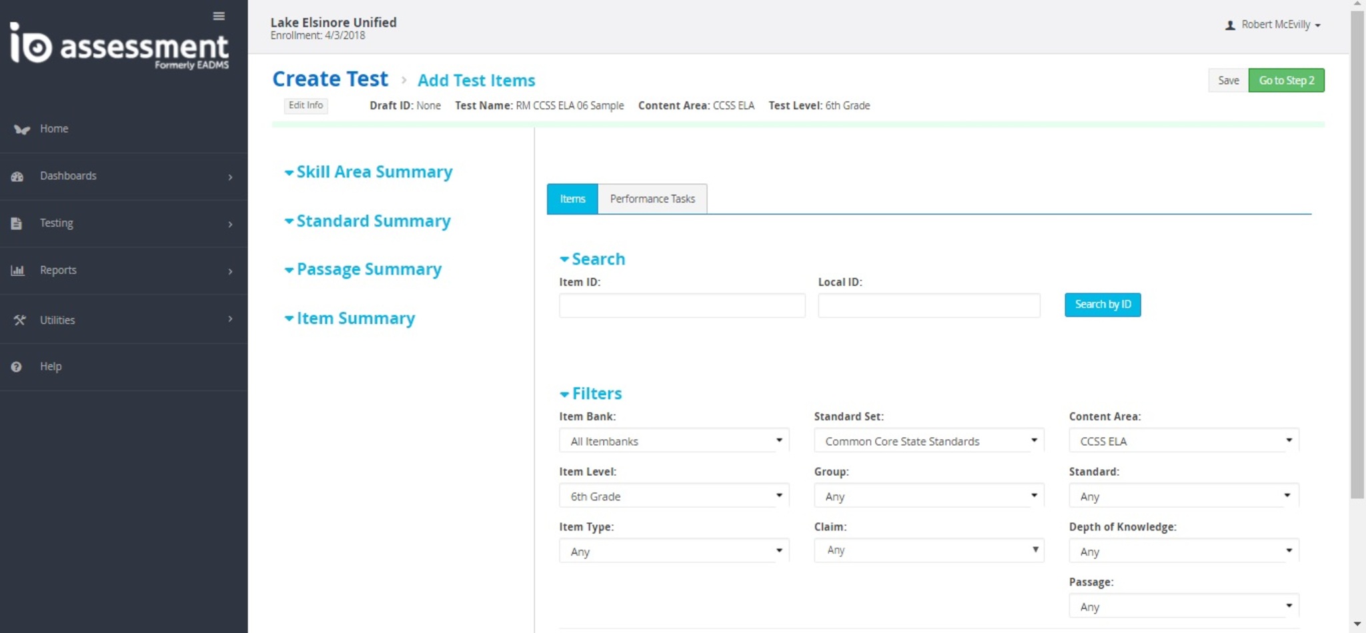This screenshot has height=633, width=1366.
Task: Click the Help question mark icon
Action: [17, 367]
